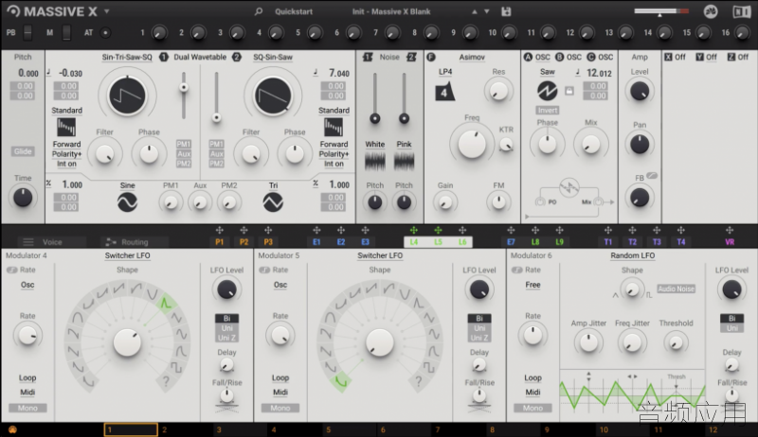The width and height of the screenshot is (758, 437).
Task: Select the random question mark shape in Modulator 4
Action: click(x=167, y=381)
